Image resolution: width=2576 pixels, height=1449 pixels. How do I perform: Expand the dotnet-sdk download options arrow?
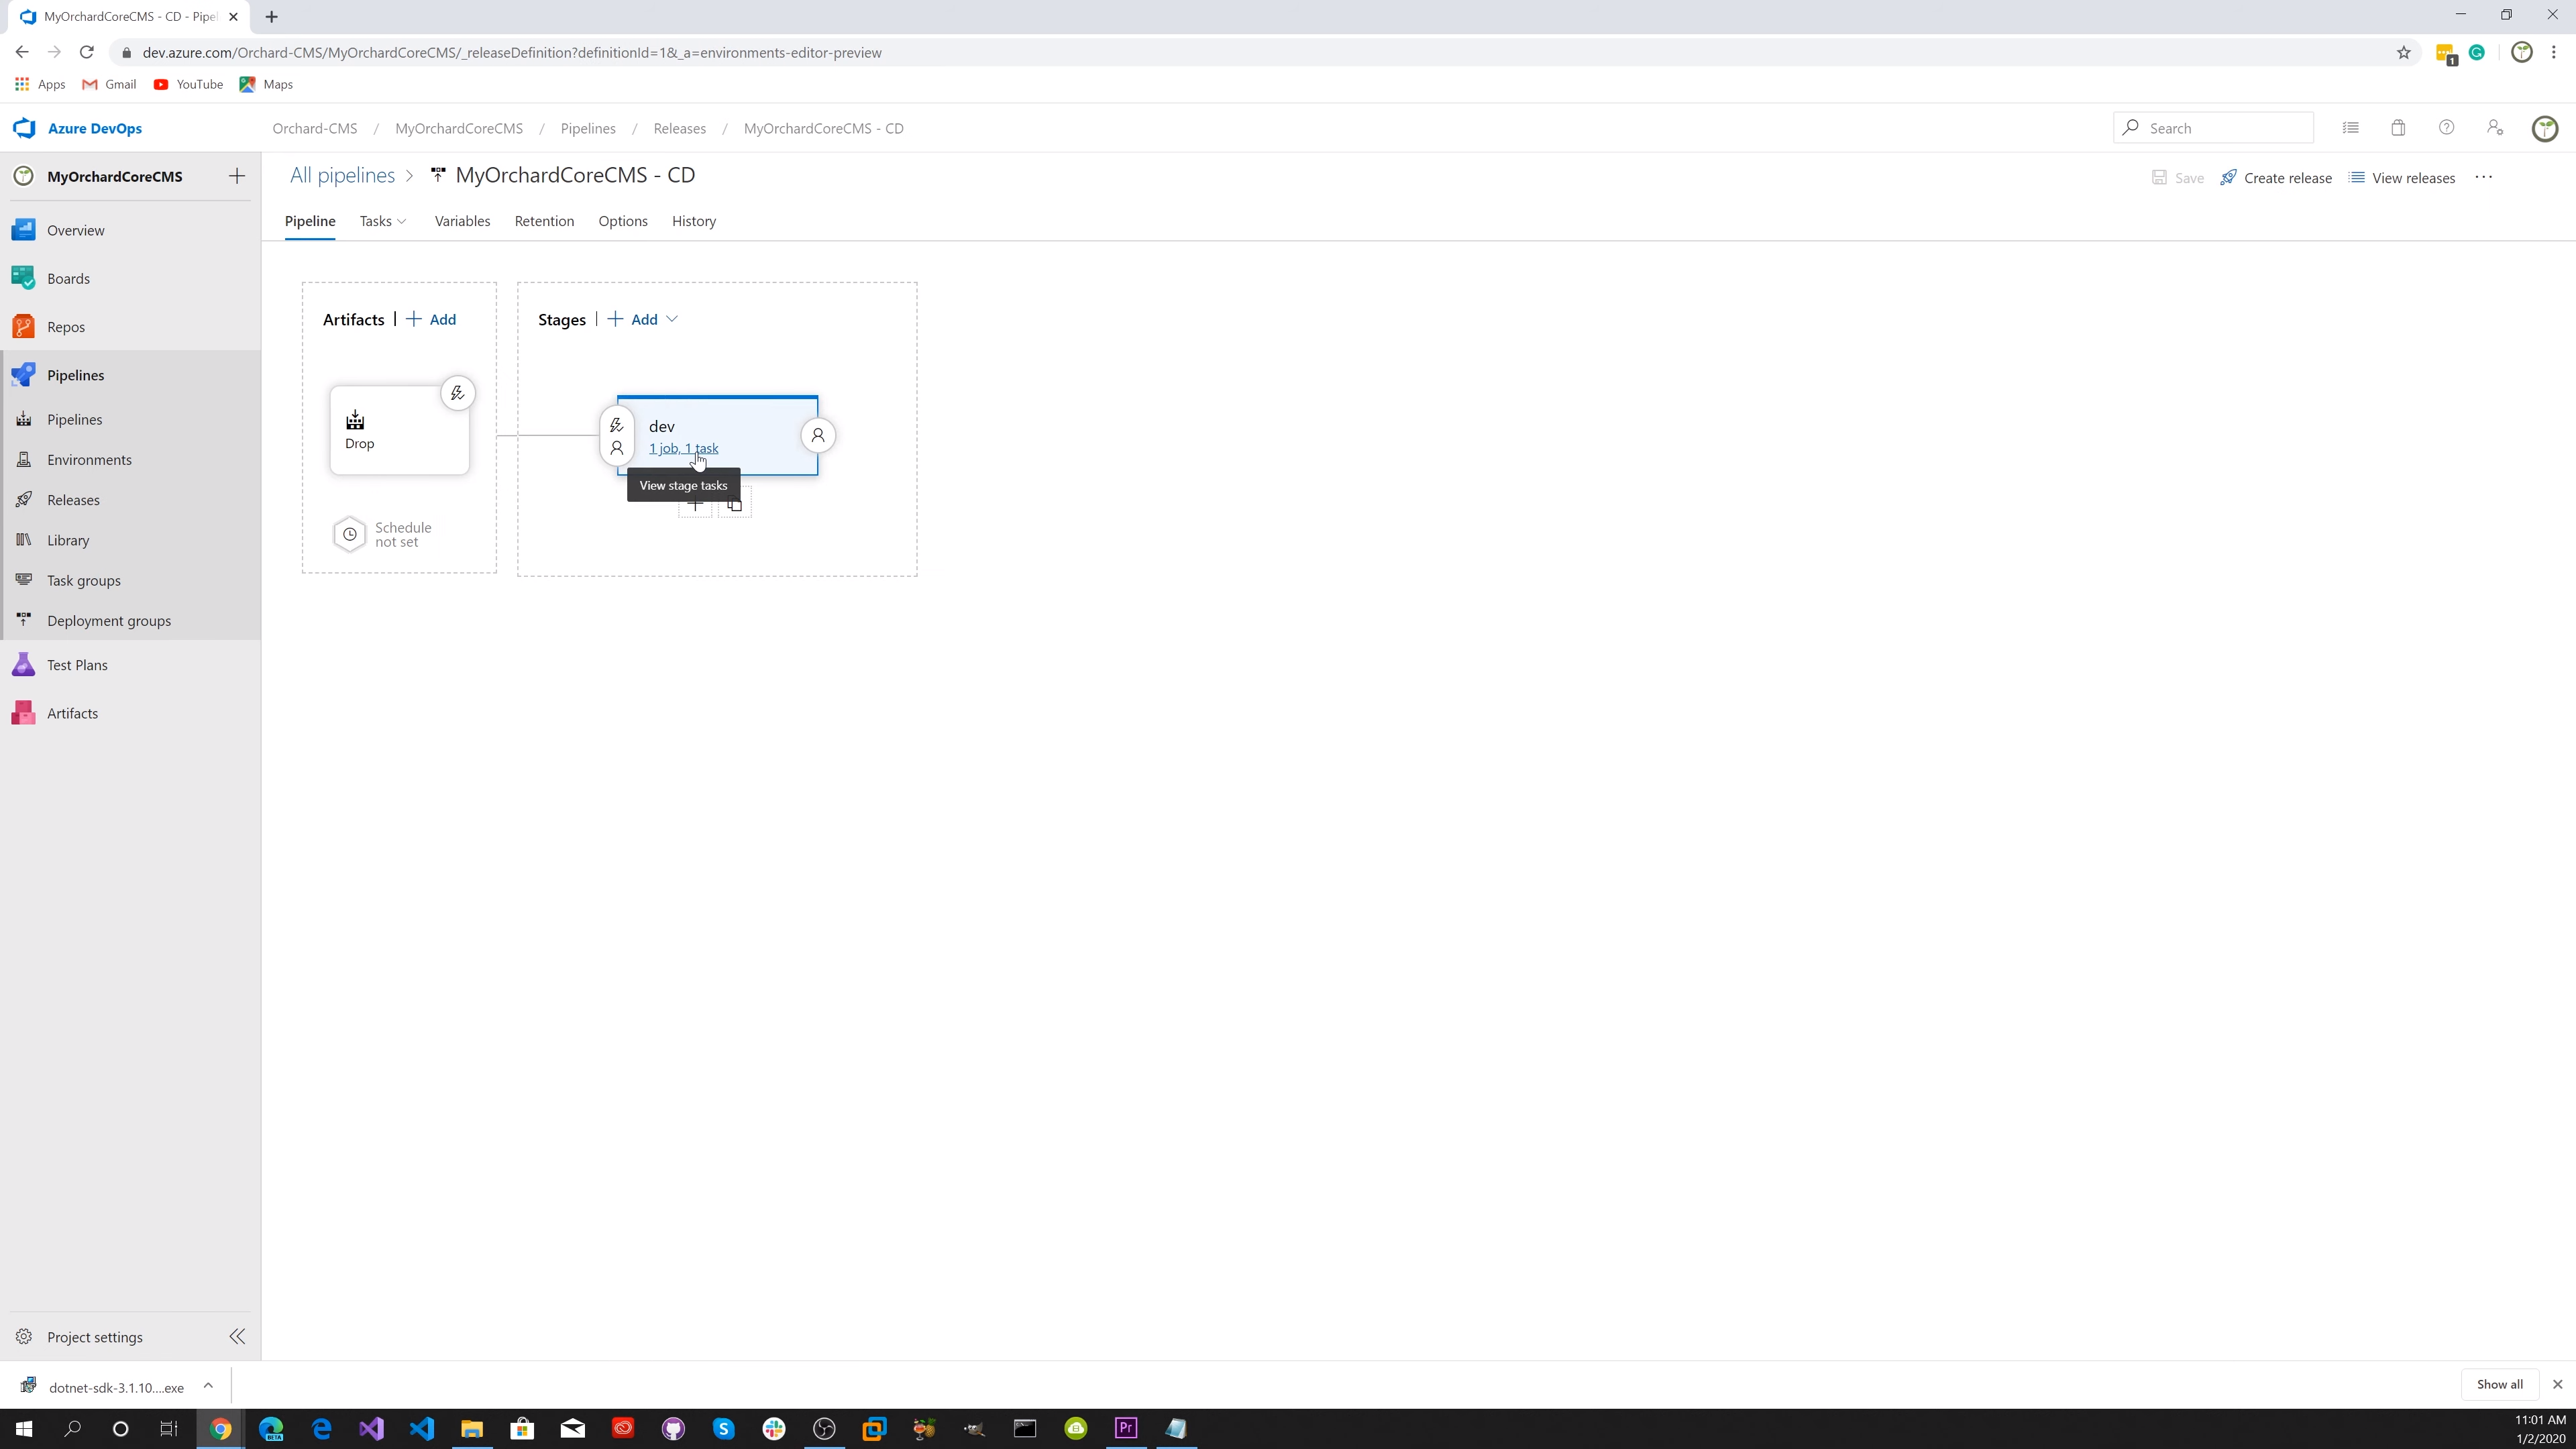(x=208, y=1385)
